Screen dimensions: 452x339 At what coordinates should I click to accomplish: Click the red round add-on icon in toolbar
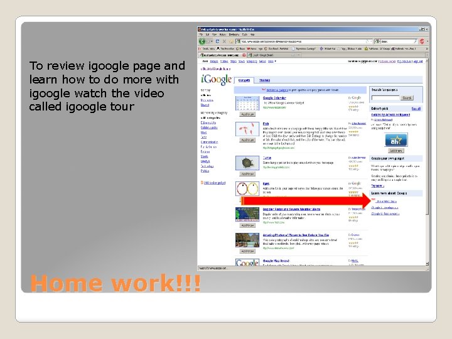(422, 41)
